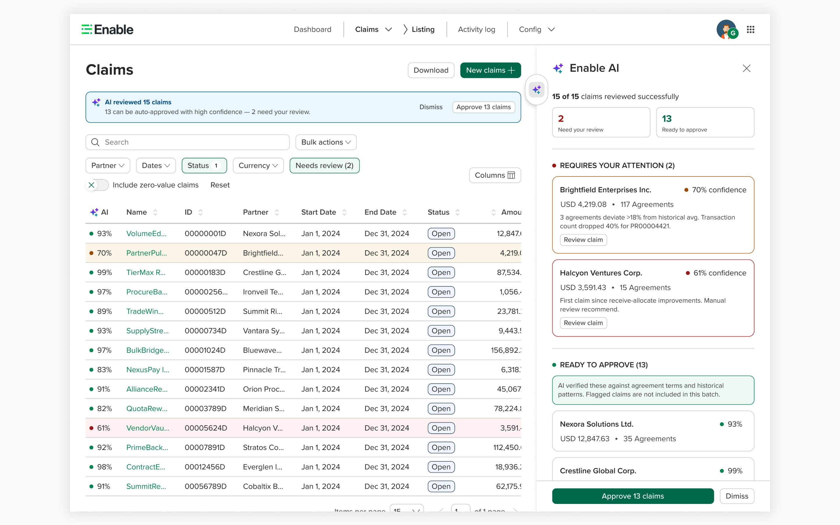This screenshot has height=525, width=840.
Task: Open the apps grid menu icon
Action: pos(750,29)
